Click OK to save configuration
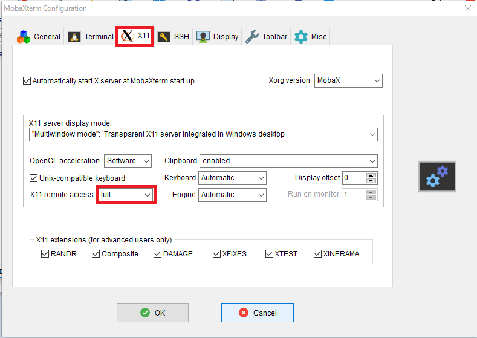 [x=152, y=313]
